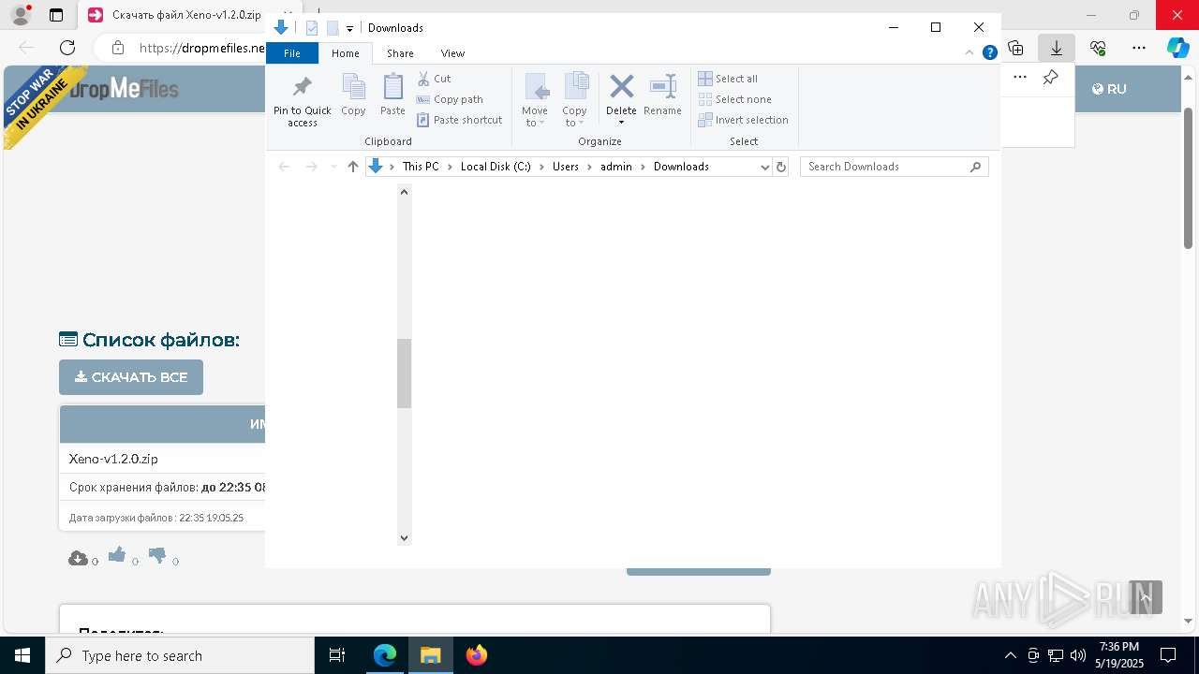Open browser Settings and more menu
This screenshot has height=674, width=1199.
[x=1139, y=48]
